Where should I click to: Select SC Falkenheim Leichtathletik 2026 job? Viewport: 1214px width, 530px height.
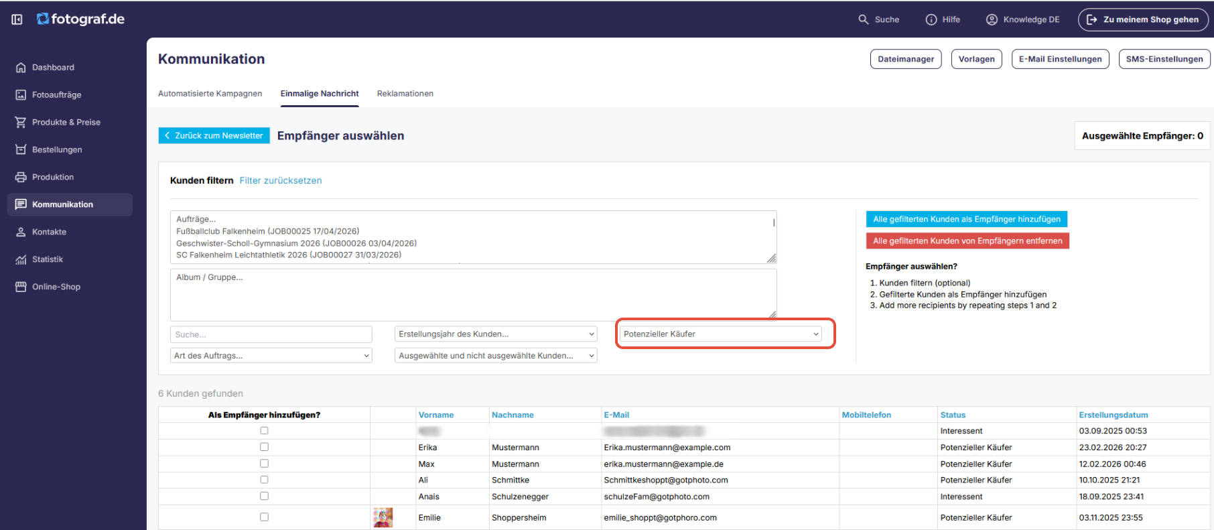289,255
